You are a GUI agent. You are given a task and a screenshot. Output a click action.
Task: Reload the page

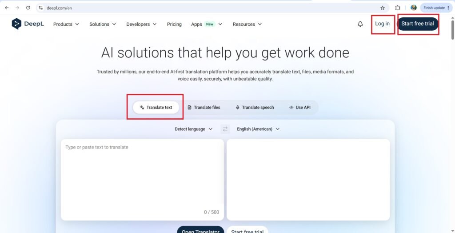tap(28, 8)
